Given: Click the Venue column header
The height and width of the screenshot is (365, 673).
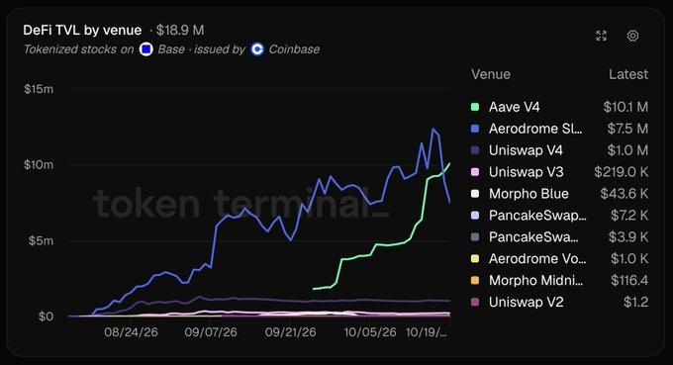Looking at the screenshot, I should point(491,74).
